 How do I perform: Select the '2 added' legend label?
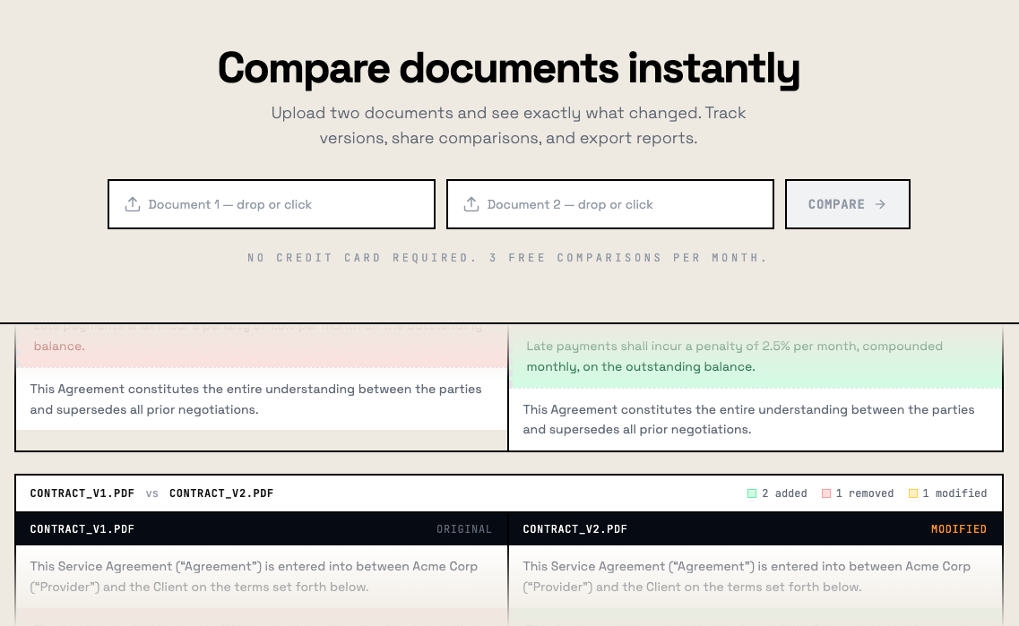(784, 493)
